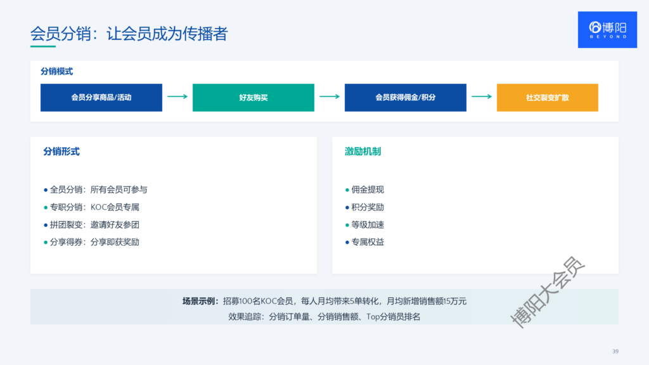The width and height of the screenshot is (649, 365).
Task: Click the 场景示例 line about 100名KOC会员
Action: 324,301
